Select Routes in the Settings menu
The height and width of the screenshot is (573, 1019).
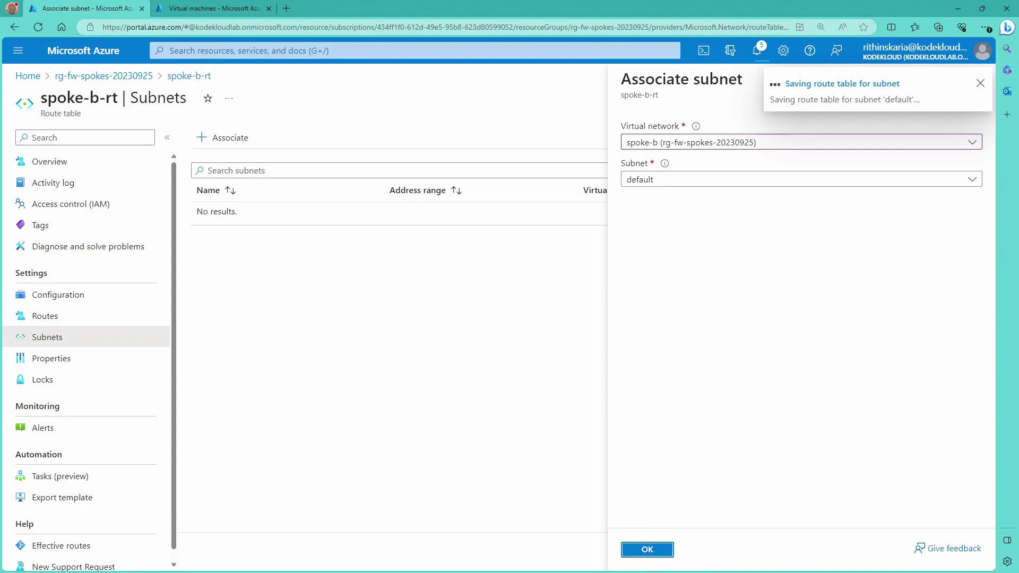pos(45,315)
